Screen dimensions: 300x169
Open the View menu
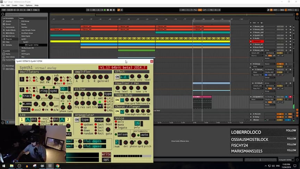pyautogui.click(x=22, y=5)
